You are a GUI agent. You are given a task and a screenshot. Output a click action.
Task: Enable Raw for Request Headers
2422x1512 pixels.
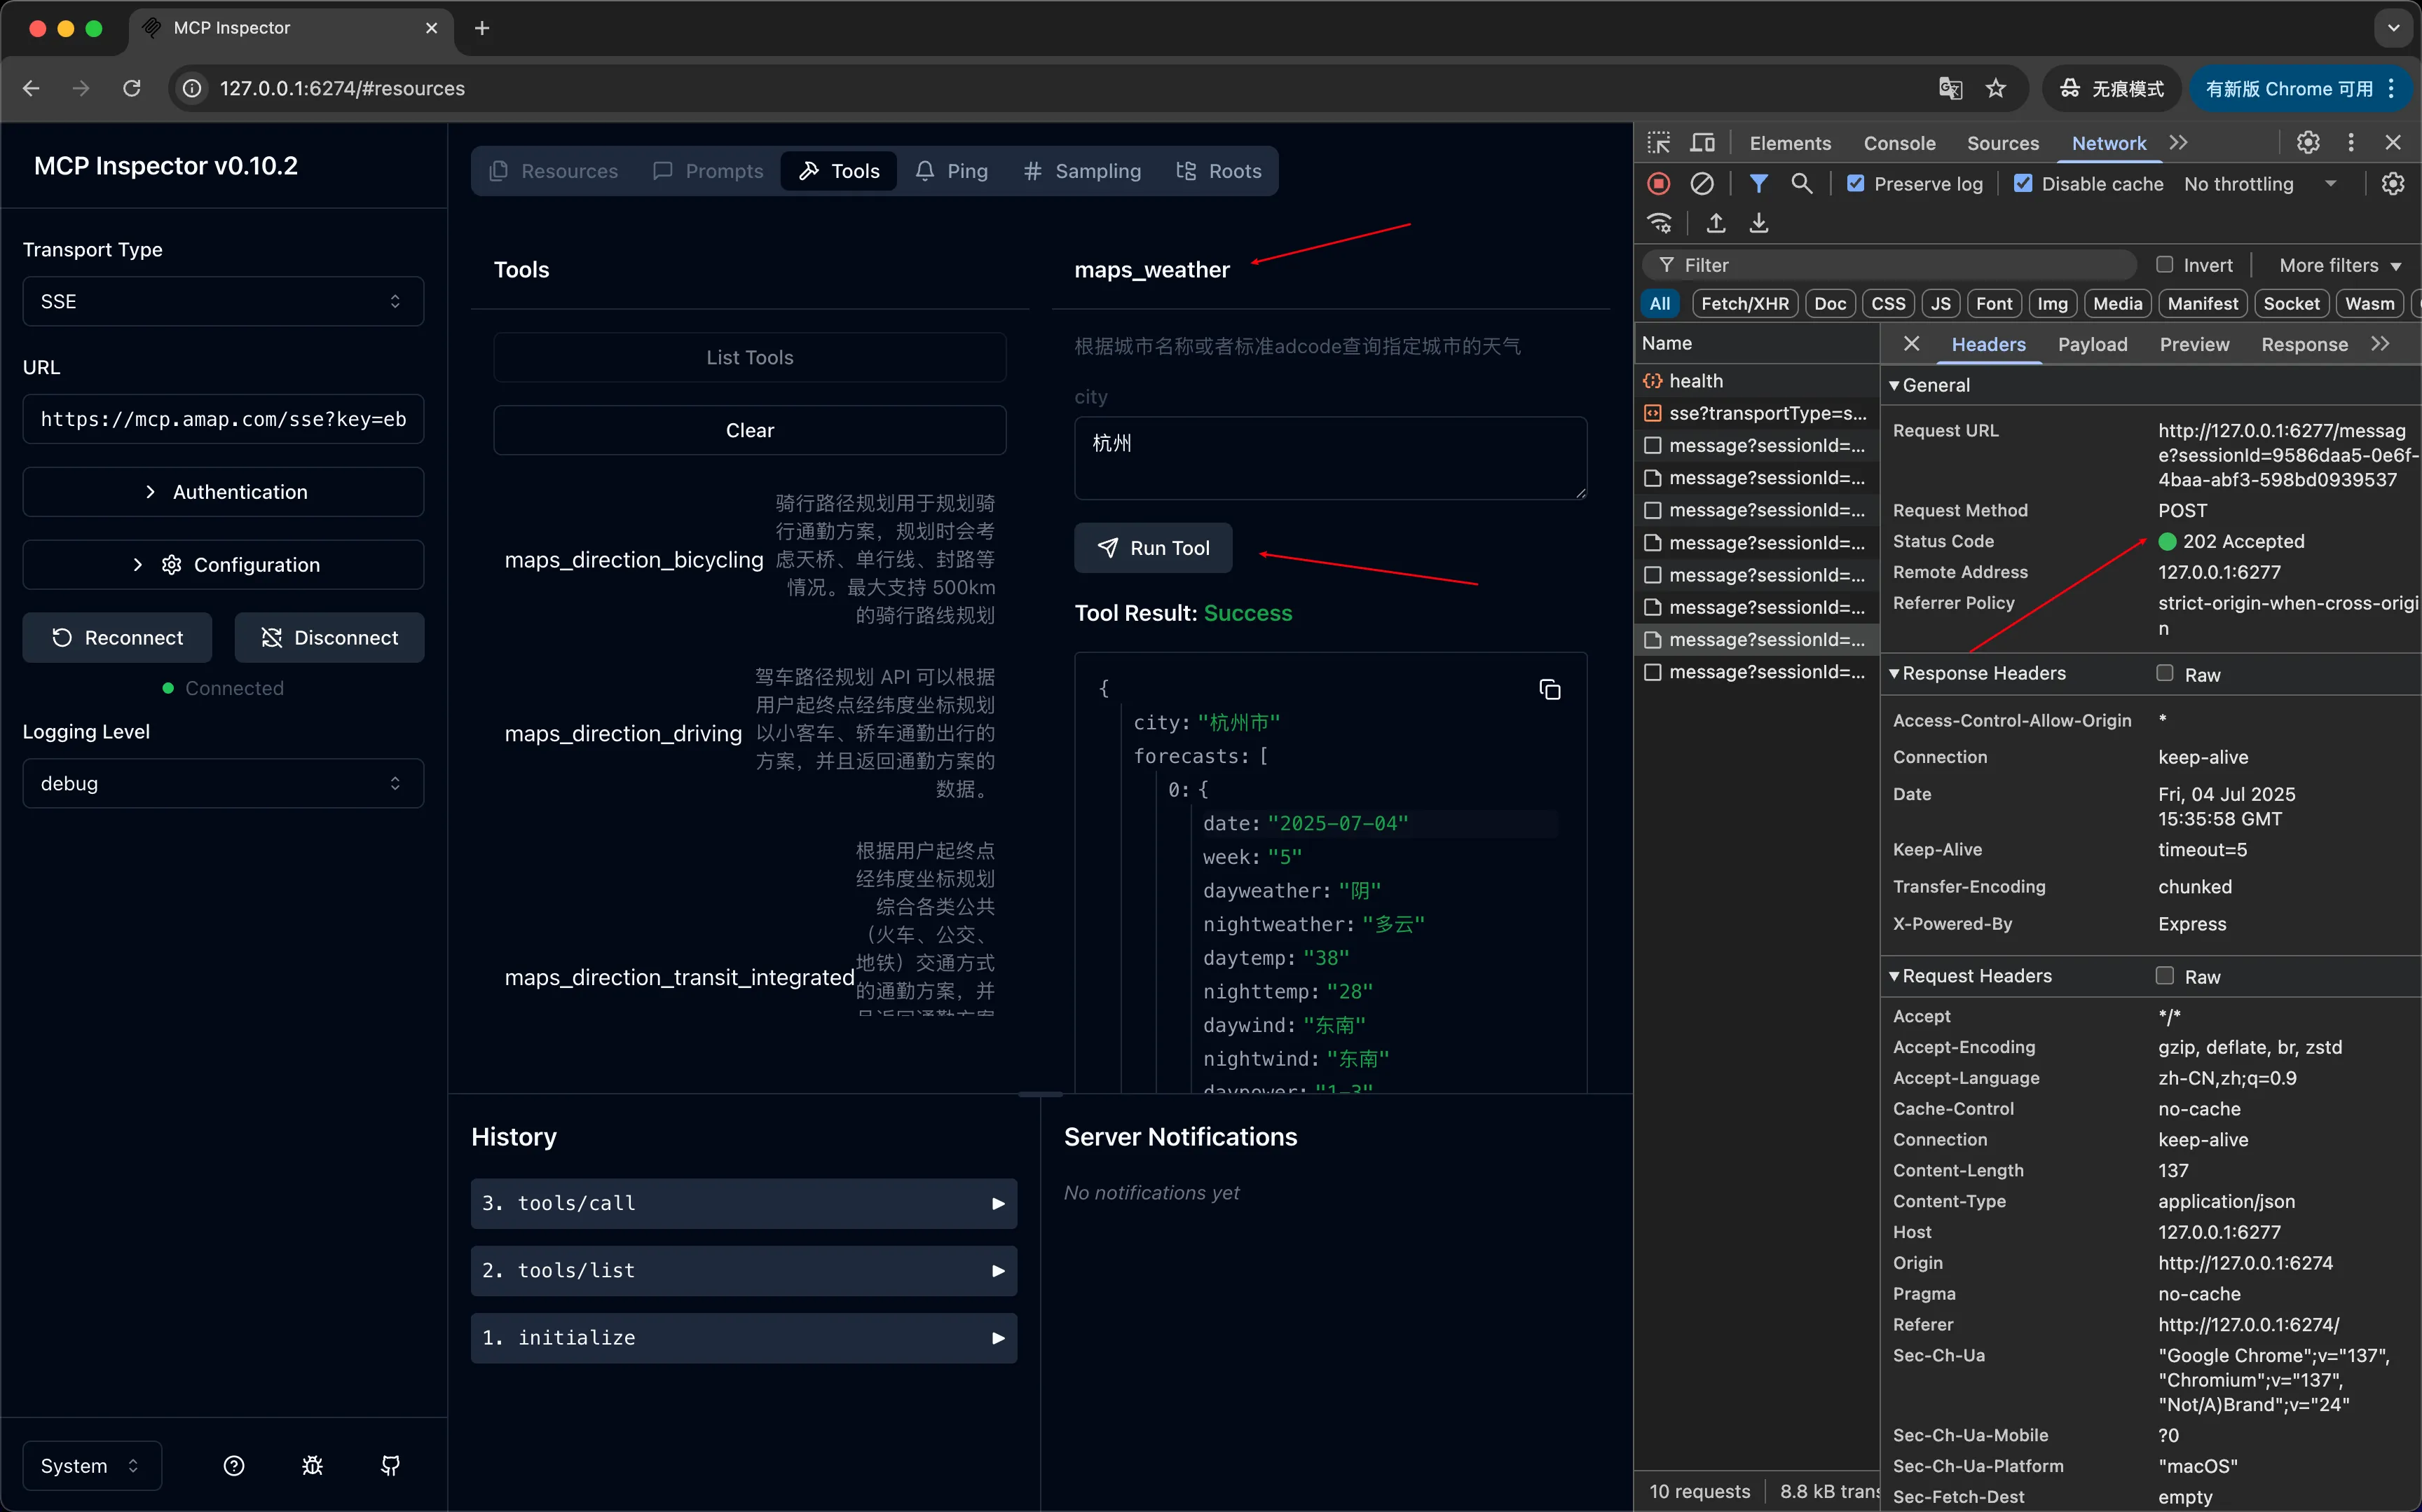pyautogui.click(x=2165, y=976)
